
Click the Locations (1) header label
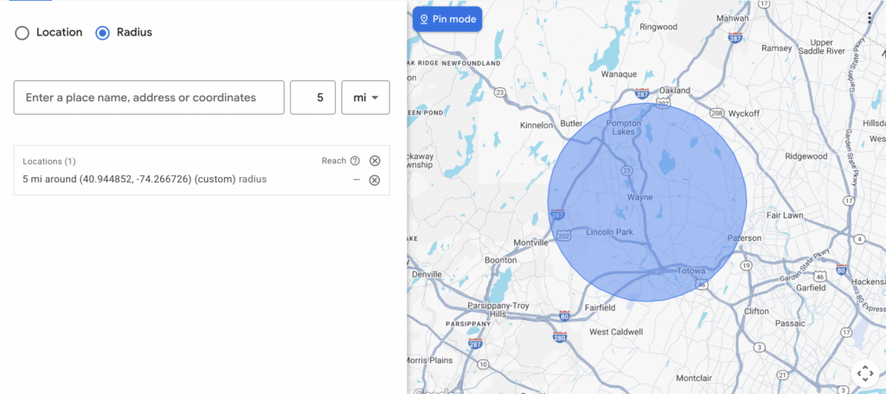tap(49, 161)
